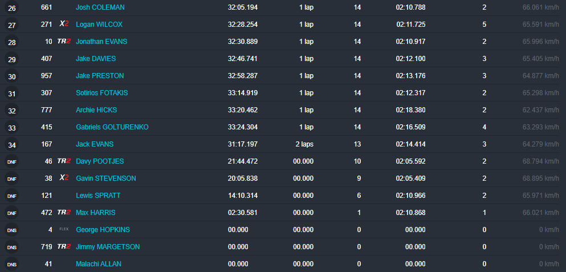Viewport: 566px width, 272px height.
Task: Click the position 26 badge
Action: click(12, 8)
